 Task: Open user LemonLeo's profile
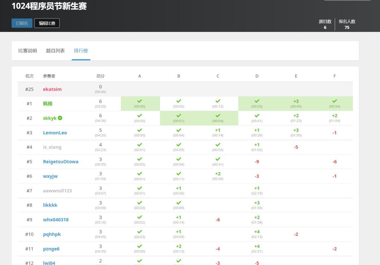(55, 133)
